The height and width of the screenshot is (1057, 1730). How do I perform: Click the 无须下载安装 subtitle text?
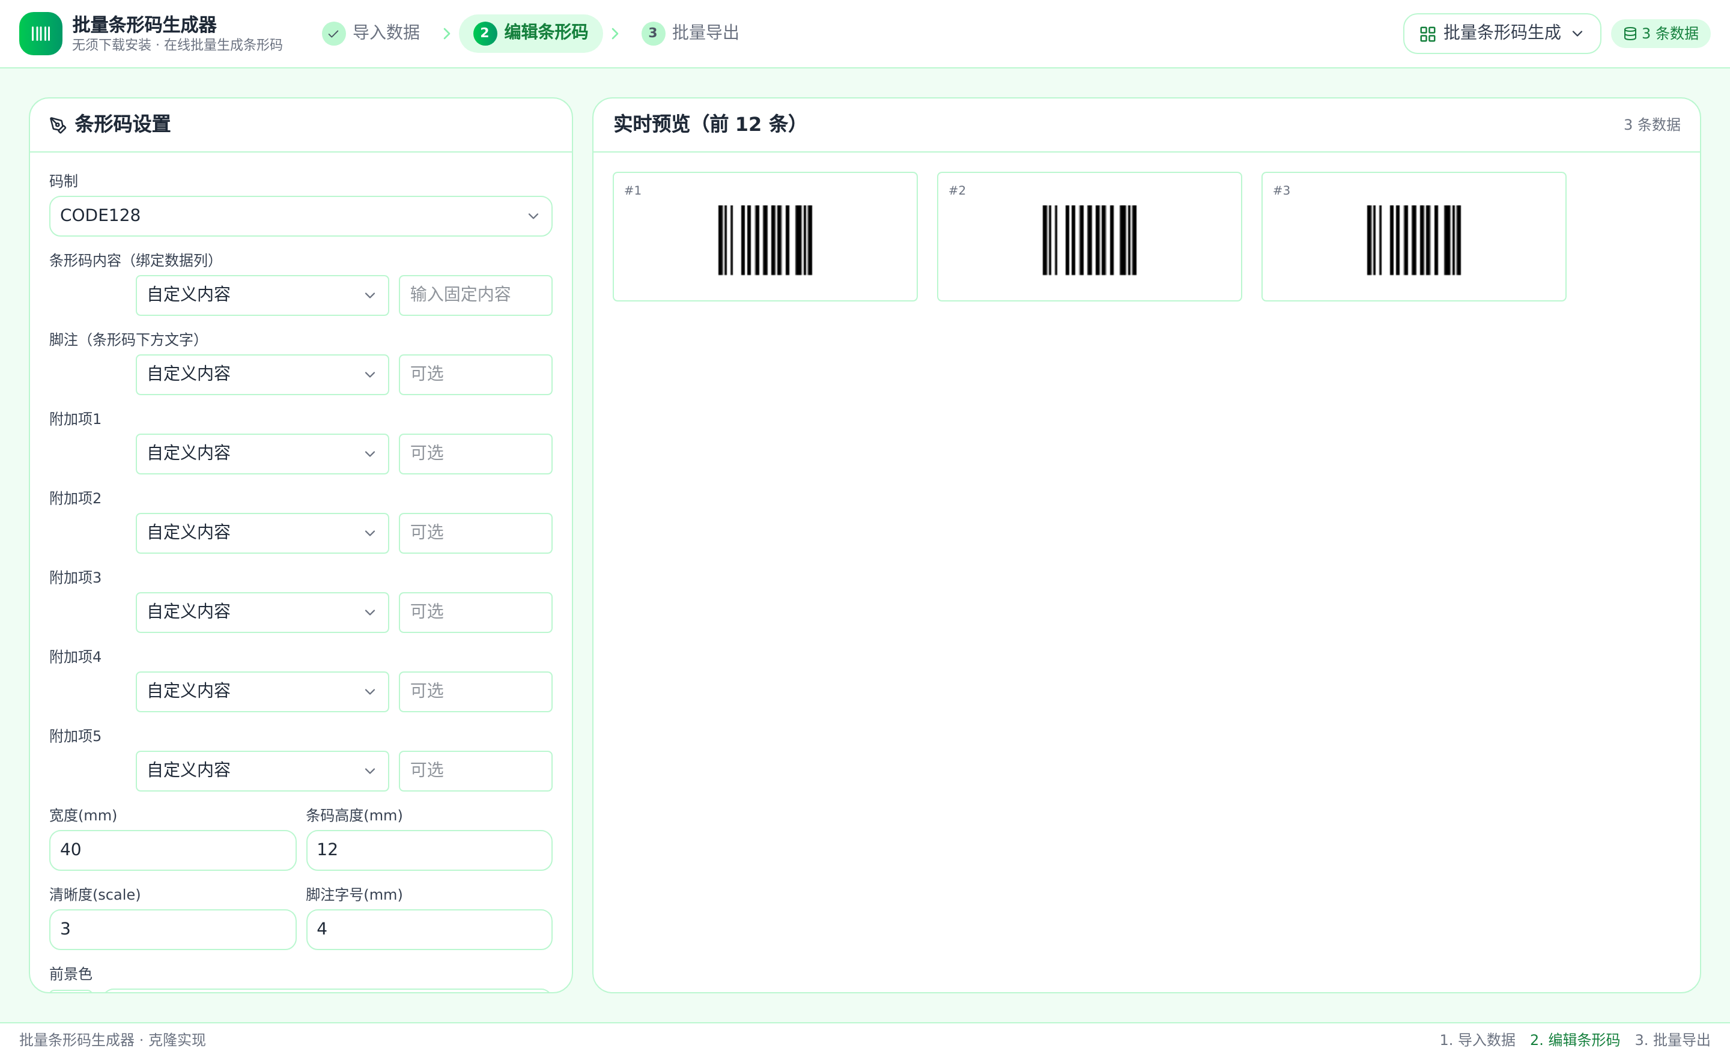pos(177,45)
